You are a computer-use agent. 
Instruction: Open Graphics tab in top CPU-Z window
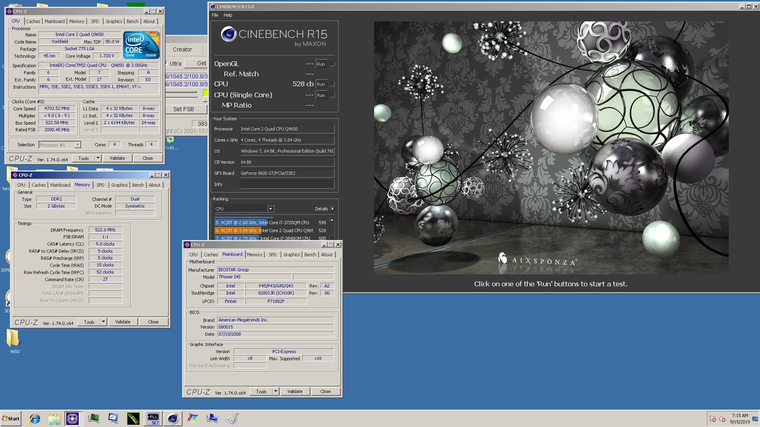pos(114,21)
